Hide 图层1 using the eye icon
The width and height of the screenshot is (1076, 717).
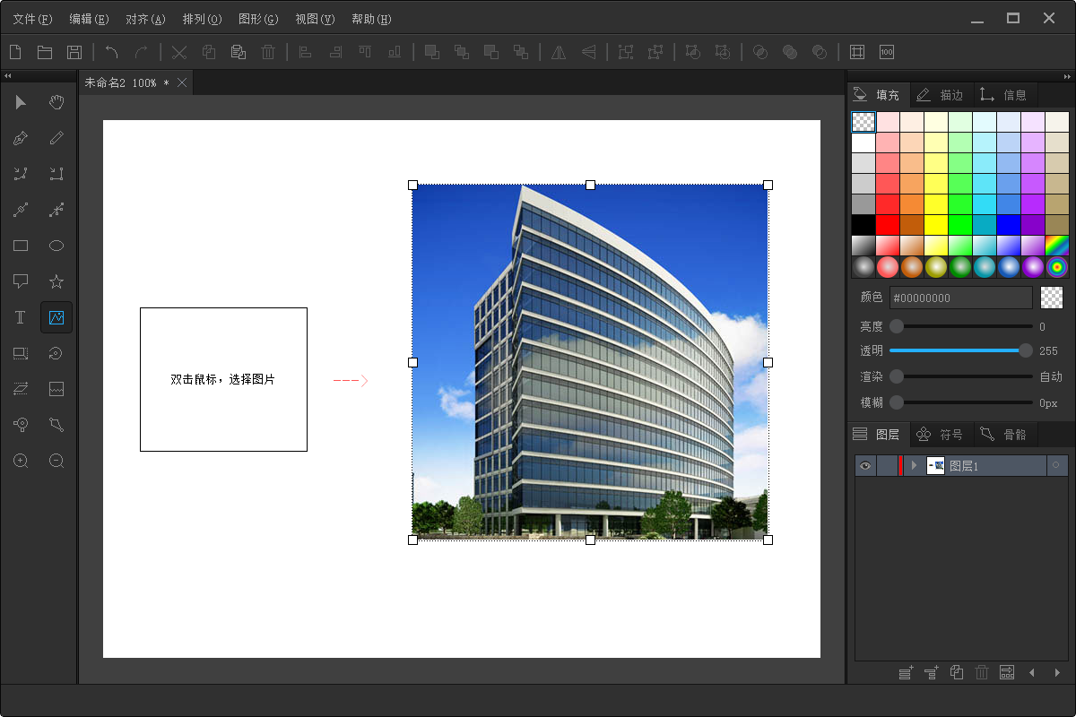(x=865, y=465)
